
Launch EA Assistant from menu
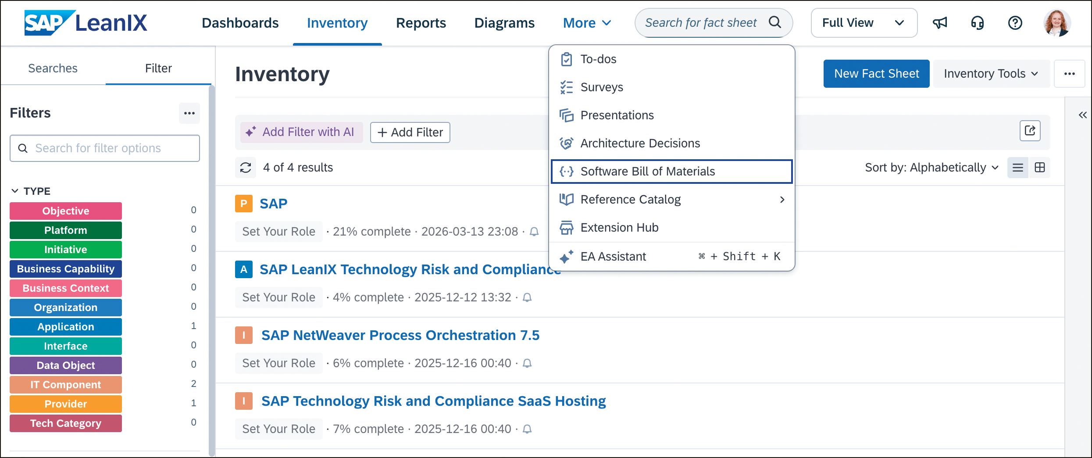point(671,257)
